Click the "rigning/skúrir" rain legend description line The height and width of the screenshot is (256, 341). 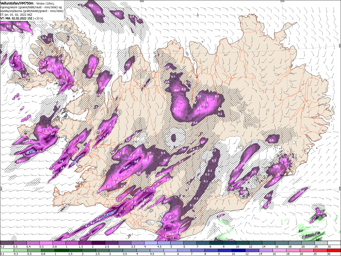point(31,7)
